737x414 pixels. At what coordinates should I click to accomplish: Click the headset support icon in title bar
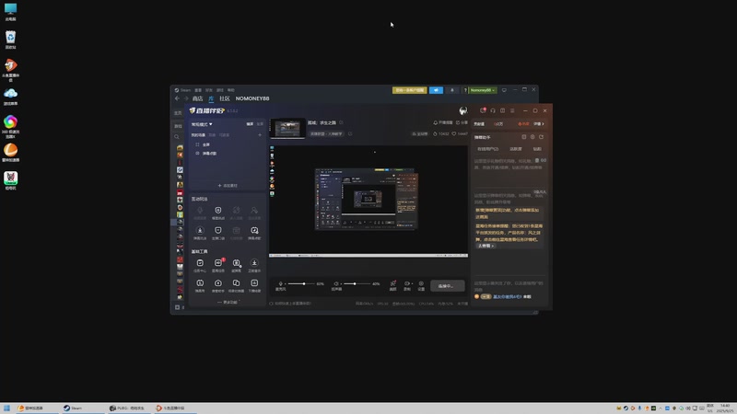pos(493,110)
